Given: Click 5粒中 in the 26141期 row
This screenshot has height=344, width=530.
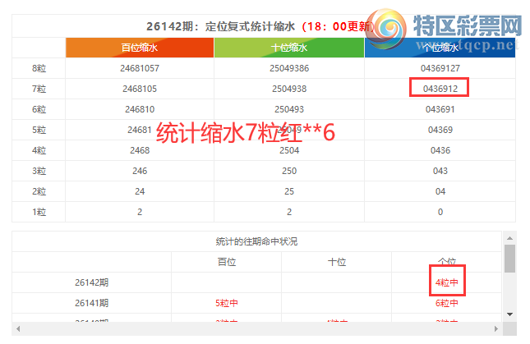Looking at the screenshot, I should [x=227, y=303].
